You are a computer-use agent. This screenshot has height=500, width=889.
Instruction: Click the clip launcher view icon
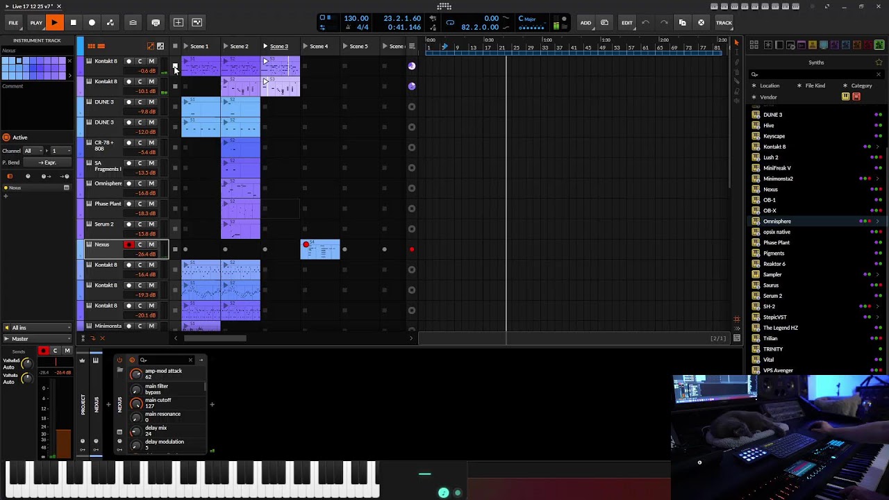(90, 46)
